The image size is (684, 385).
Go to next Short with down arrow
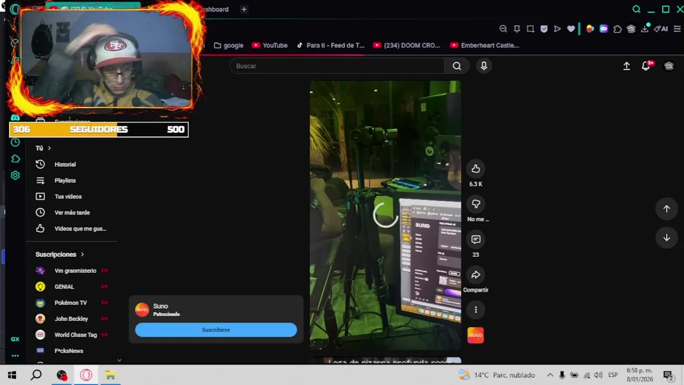666,238
